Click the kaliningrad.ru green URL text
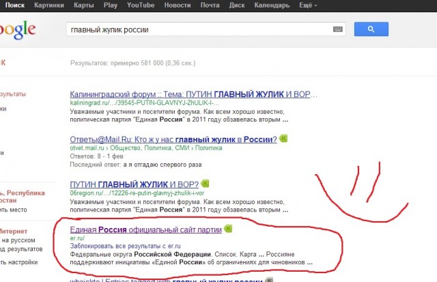The height and width of the screenshot is (282, 437). 144,103
